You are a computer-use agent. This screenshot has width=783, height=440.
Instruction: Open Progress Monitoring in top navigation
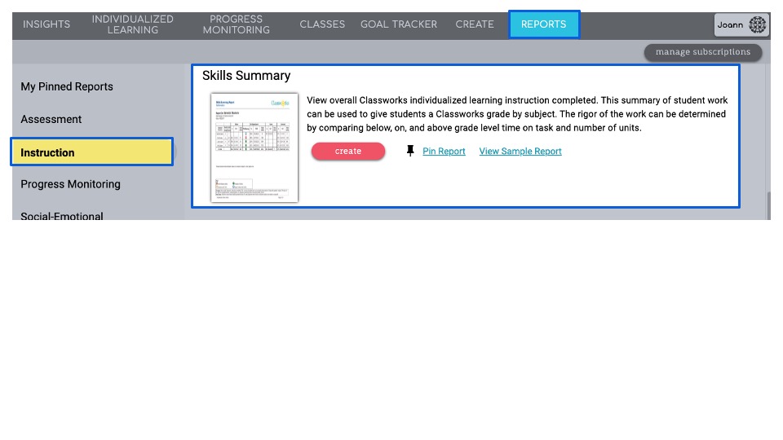pyautogui.click(x=237, y=24)
